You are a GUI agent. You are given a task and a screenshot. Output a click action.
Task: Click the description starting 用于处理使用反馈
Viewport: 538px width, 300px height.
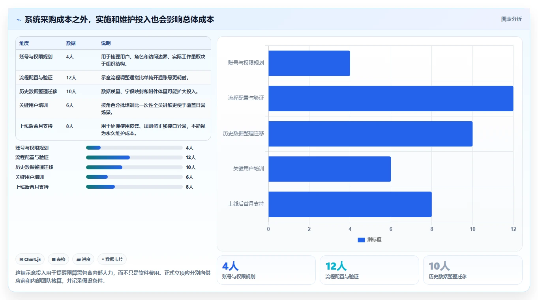click(153, 130)
